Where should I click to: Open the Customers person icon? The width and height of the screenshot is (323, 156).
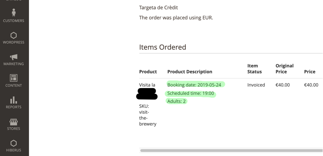click(x=14, y=13)
